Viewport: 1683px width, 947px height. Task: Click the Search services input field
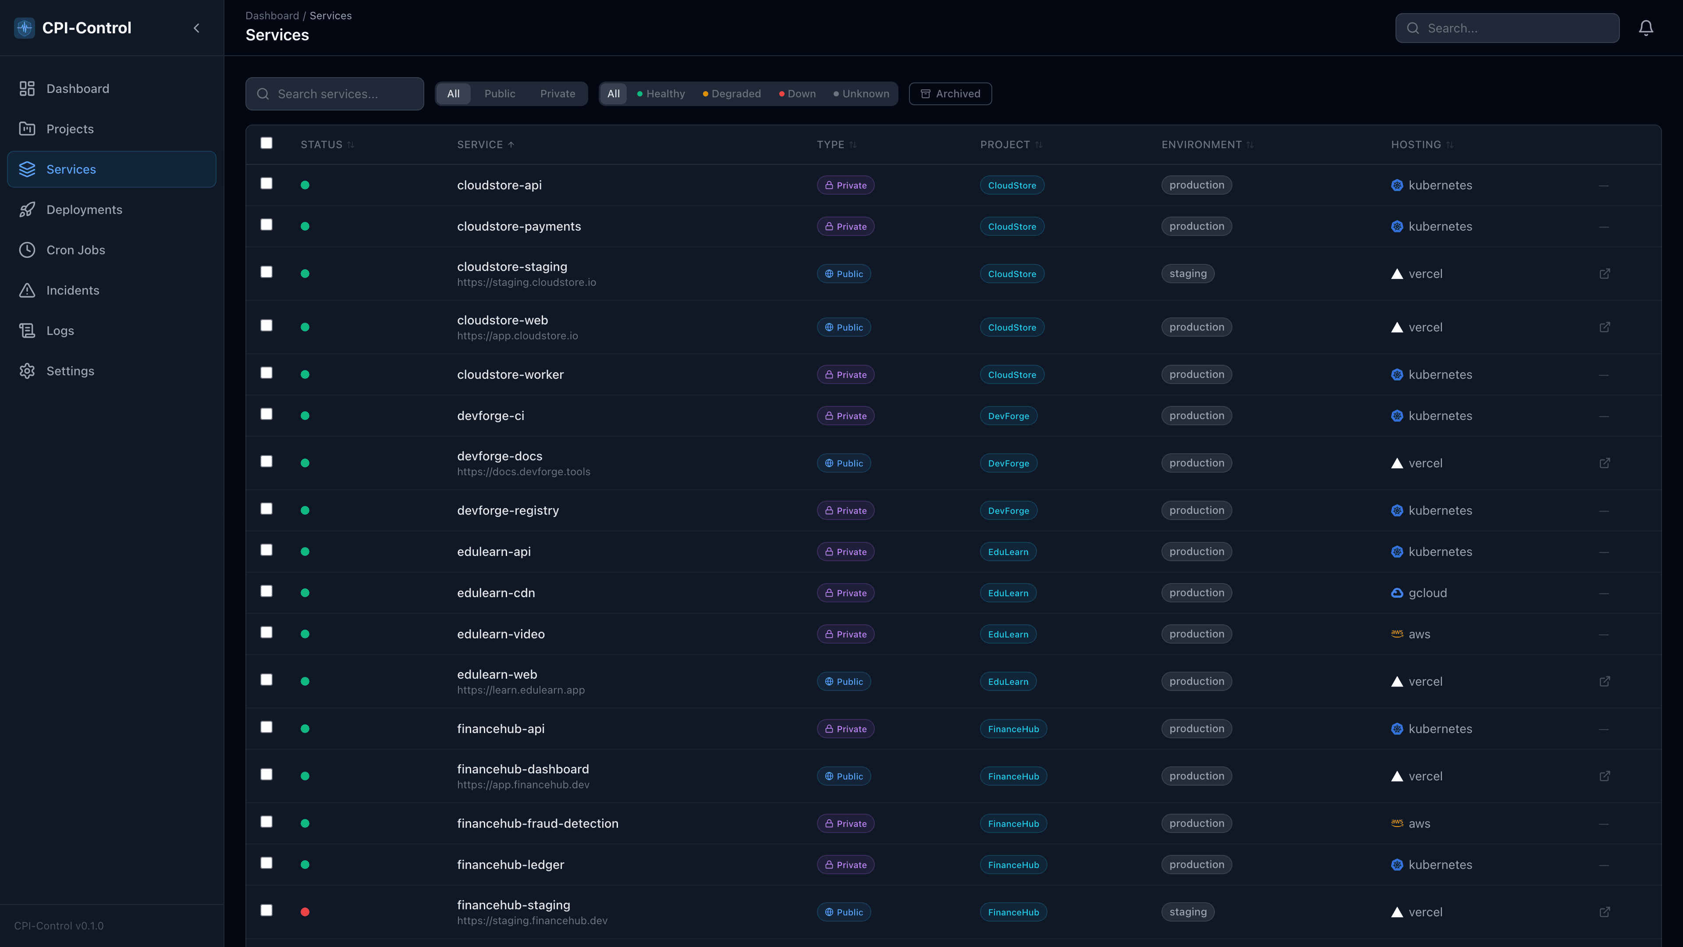click(334, 93)
